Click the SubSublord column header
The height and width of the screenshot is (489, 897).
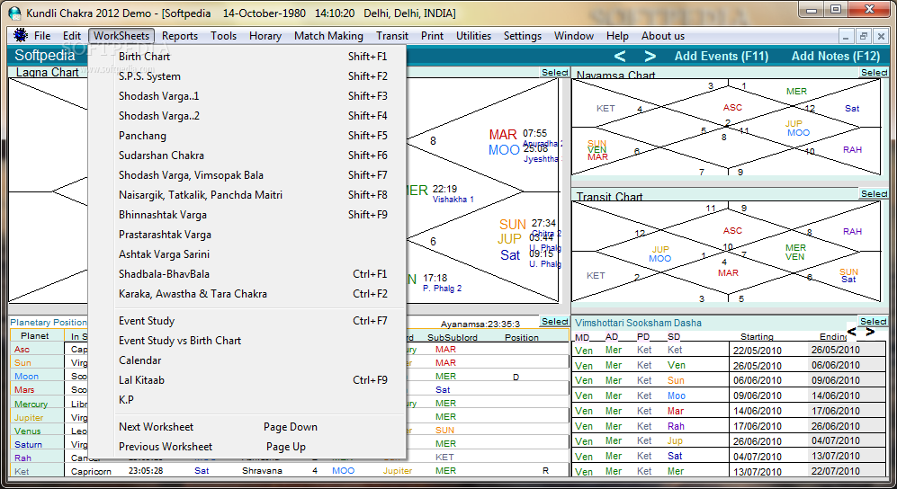tap(452, 338)
